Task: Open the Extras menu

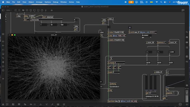Action: [71, 2]
